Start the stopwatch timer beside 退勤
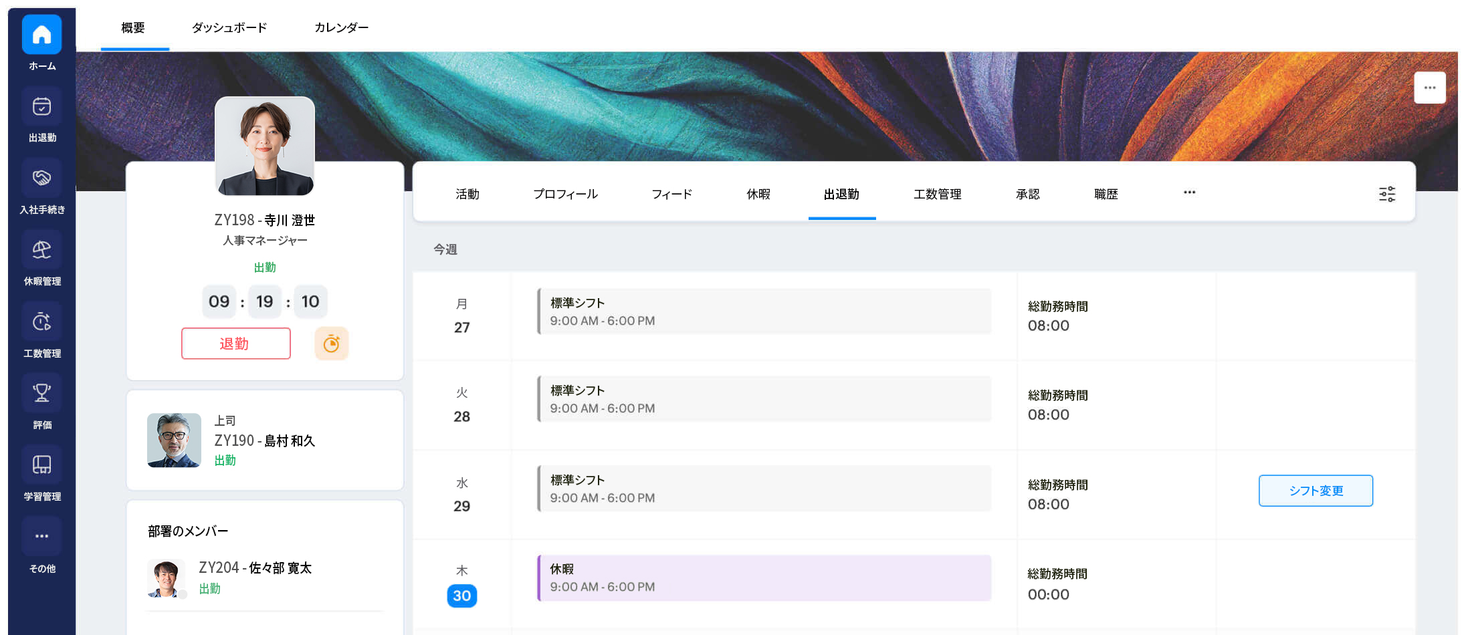 click(332, 343)
